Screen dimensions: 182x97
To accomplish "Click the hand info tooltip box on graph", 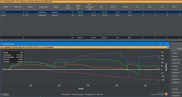I will (13, 57).
